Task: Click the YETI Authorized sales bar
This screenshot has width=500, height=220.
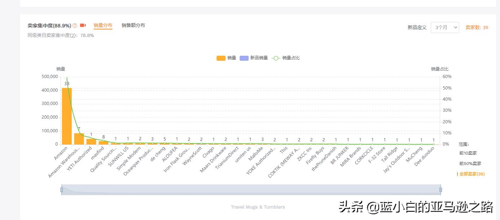Action: (x=91, y=141)
